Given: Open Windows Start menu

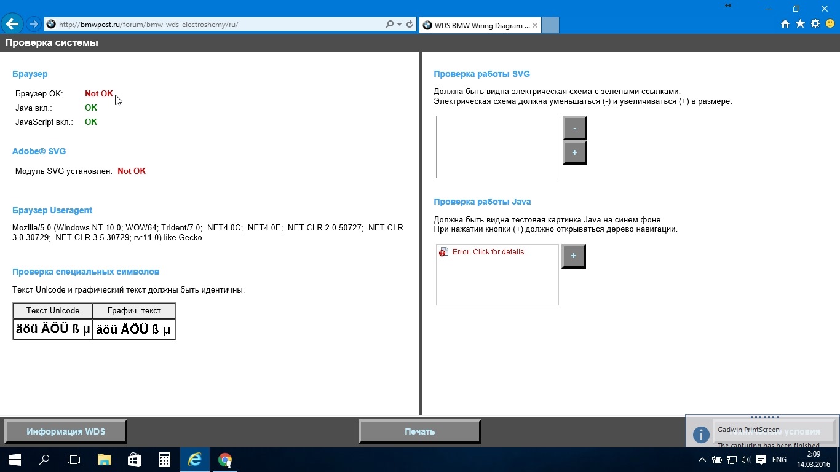Looking at the screenshot, I should tap(15, 460).
